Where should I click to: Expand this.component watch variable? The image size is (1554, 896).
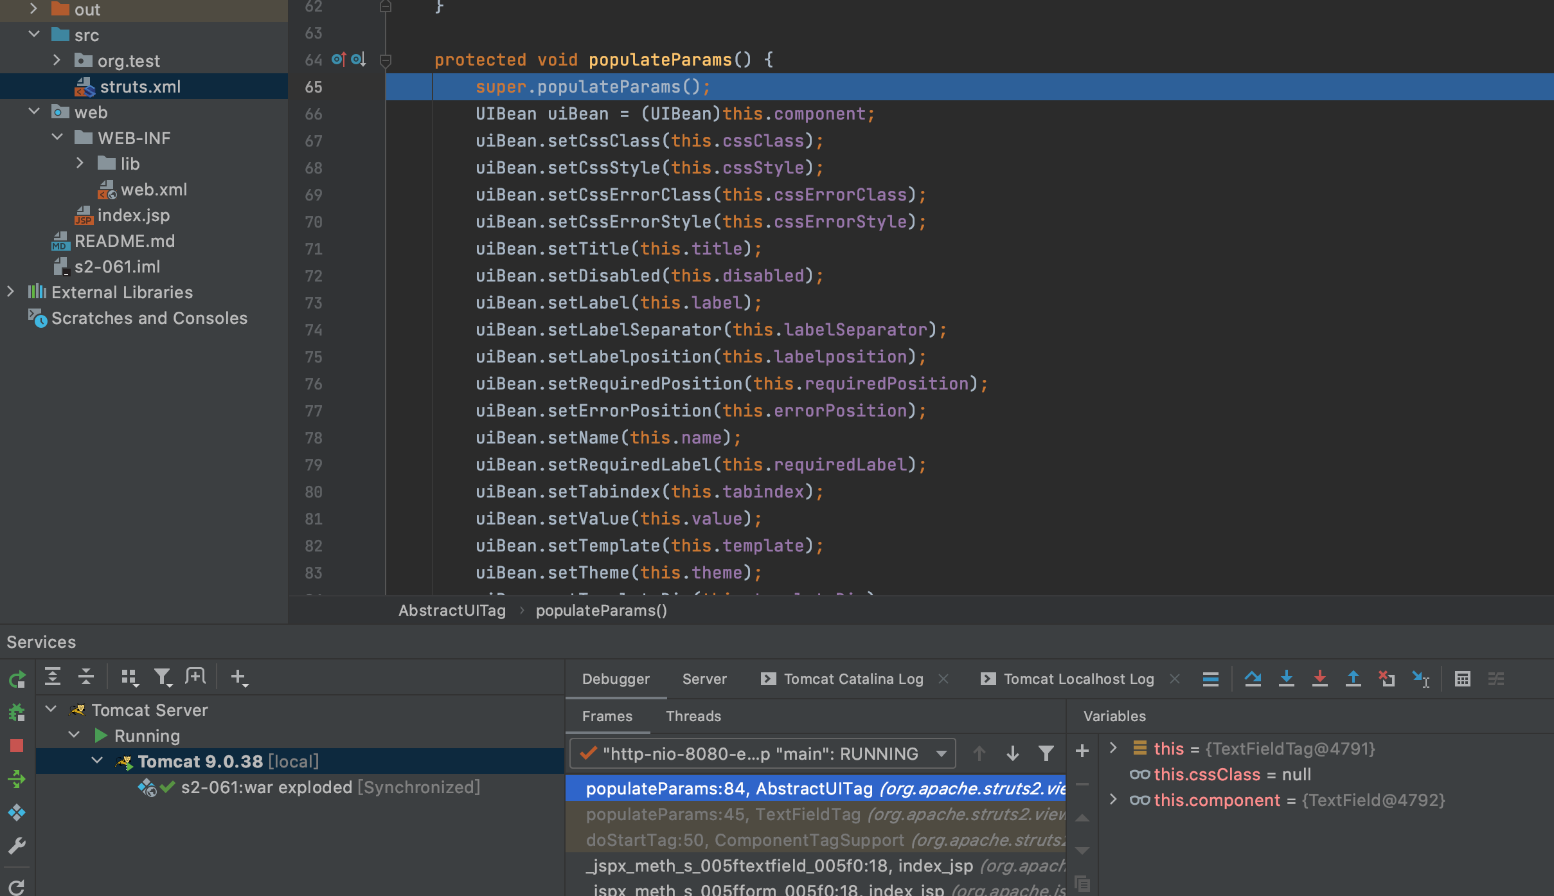(x=1114, y=799)
